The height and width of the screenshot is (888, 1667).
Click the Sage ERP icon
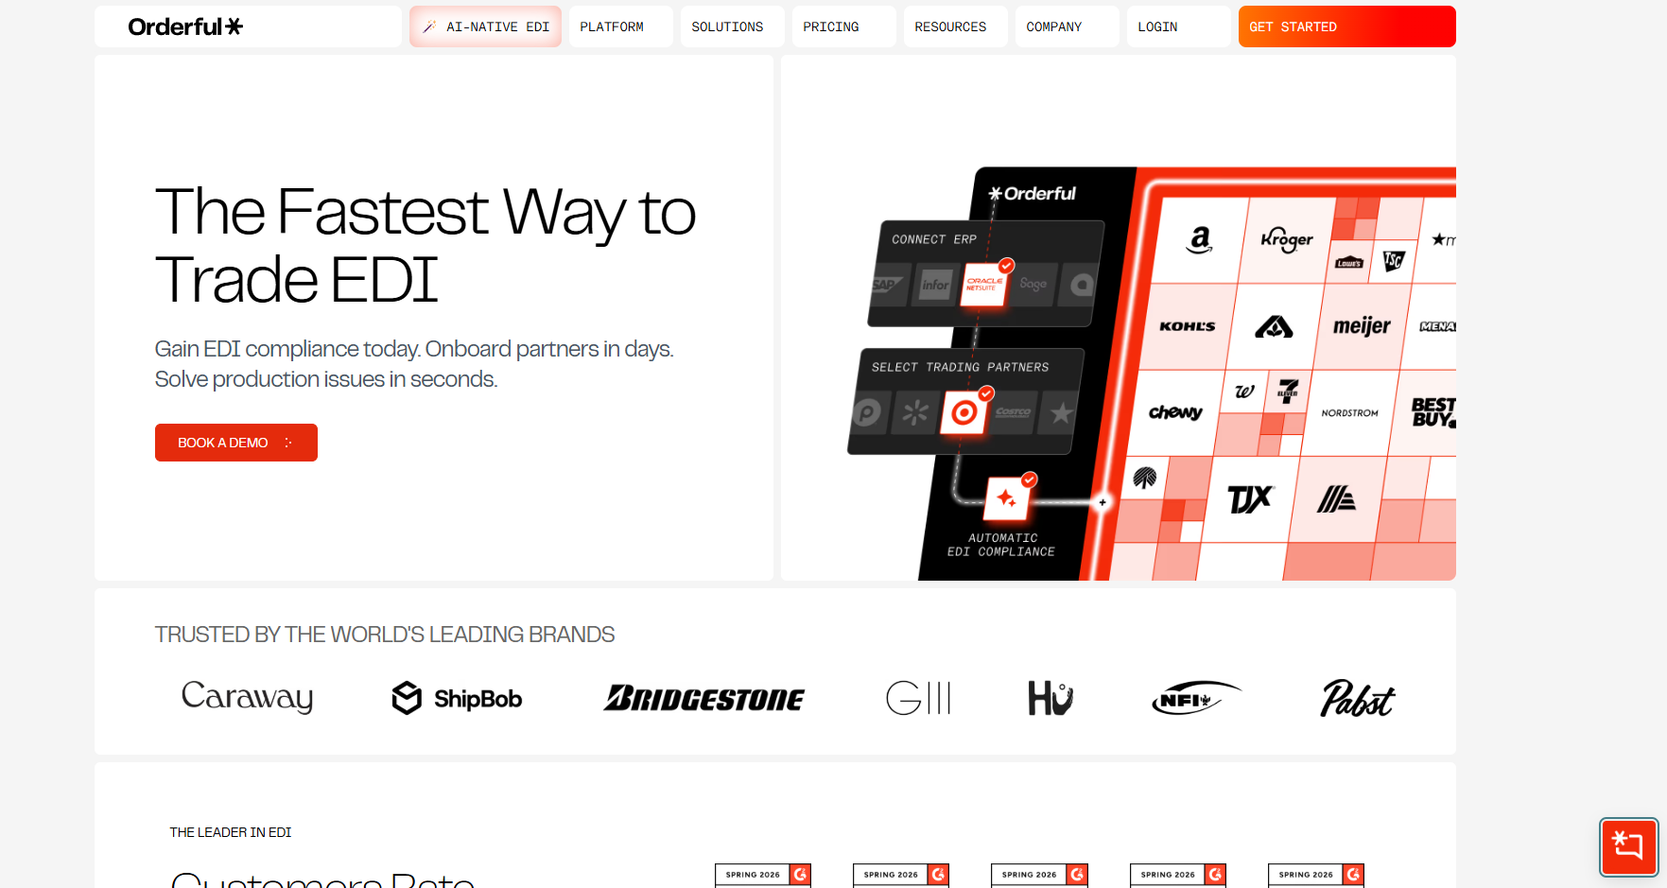1033,285
